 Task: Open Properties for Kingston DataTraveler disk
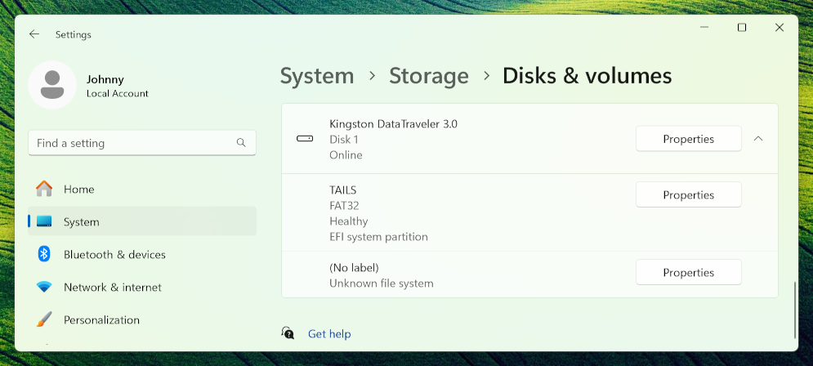pos(688,139)
